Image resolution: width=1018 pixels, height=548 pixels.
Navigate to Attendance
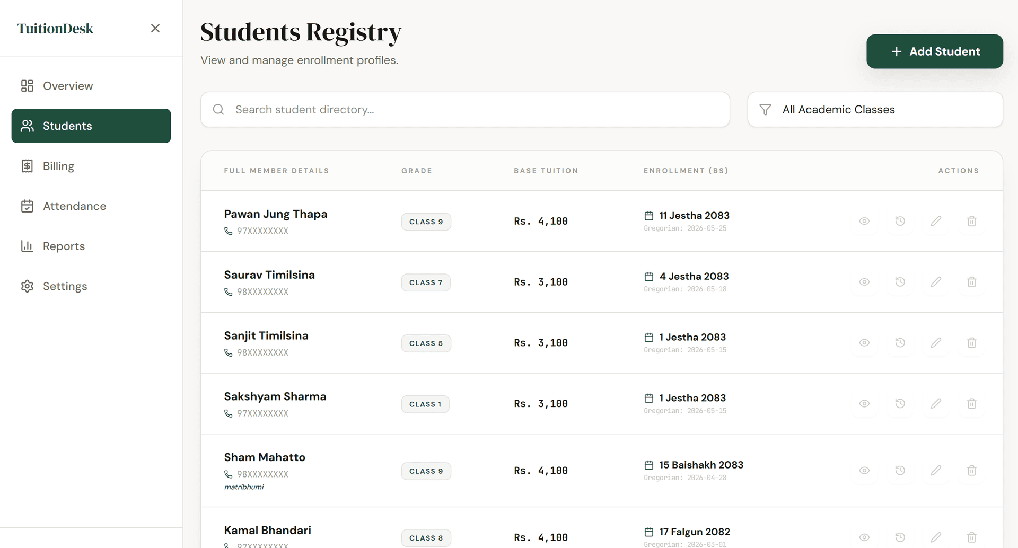click(91, 206)
